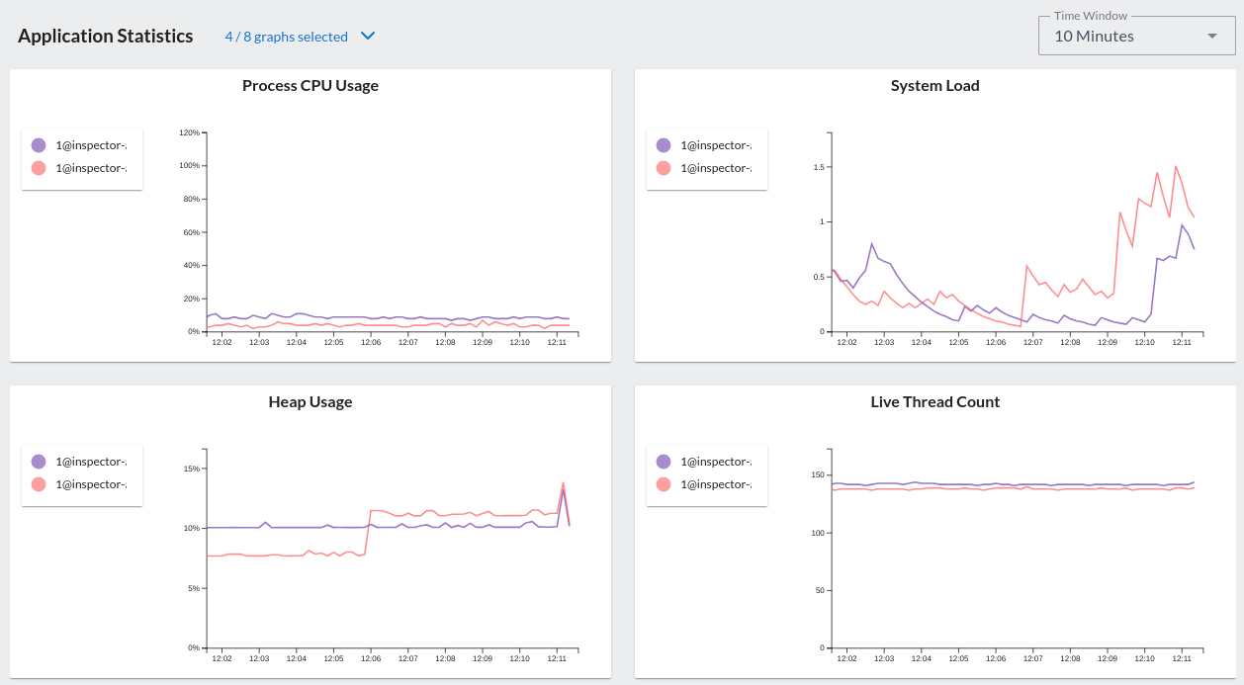The image size is (1244, 685).
Task: Click the Time Window dropdown arrow
Action: [1211, 36]
